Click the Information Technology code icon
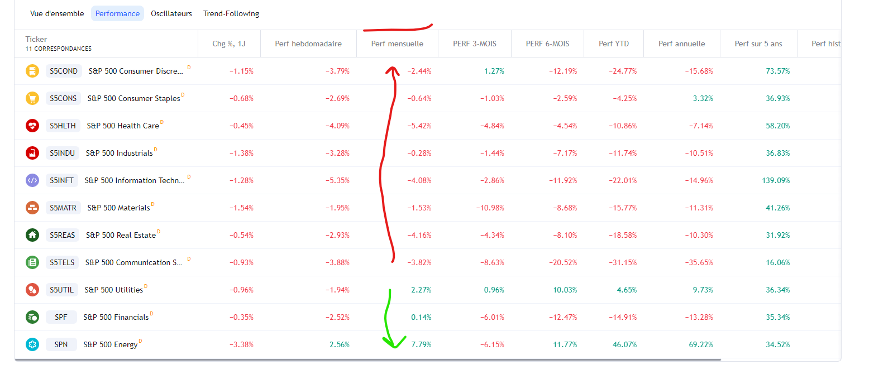The image size is (874, 374). click(x=32, y=180)
